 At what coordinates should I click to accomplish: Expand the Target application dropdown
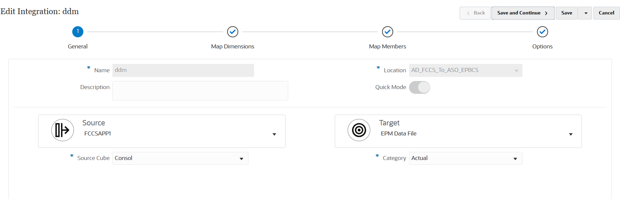click(x=571, y=134)
